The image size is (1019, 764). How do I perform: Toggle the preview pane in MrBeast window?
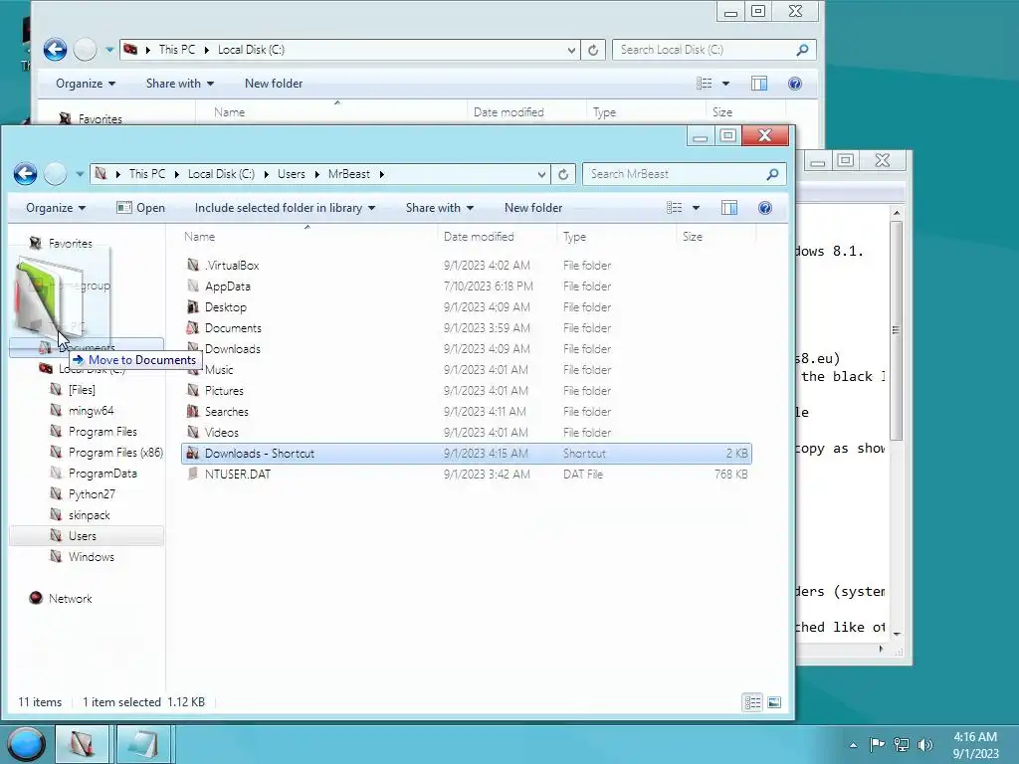coord(729,208)
